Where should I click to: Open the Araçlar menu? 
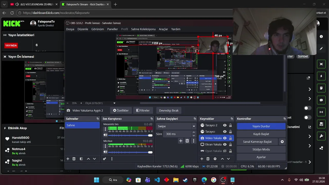[x=163, y=29]
